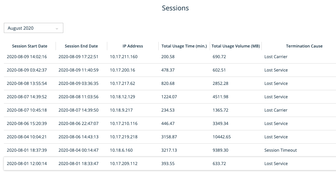Click end date 2020-08-09 17:22:51
Image resolution: width=336 pixels, height=179 pixels.
pos(78,57)
